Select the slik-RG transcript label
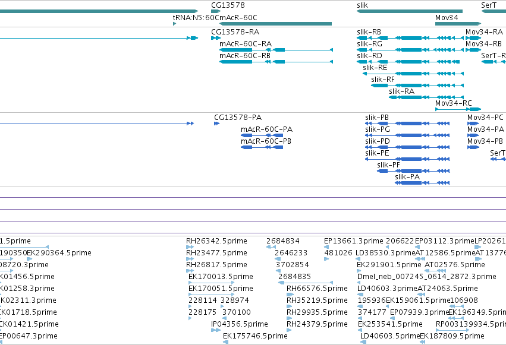This screenshot has height=345, width=506. coord(369,44)
